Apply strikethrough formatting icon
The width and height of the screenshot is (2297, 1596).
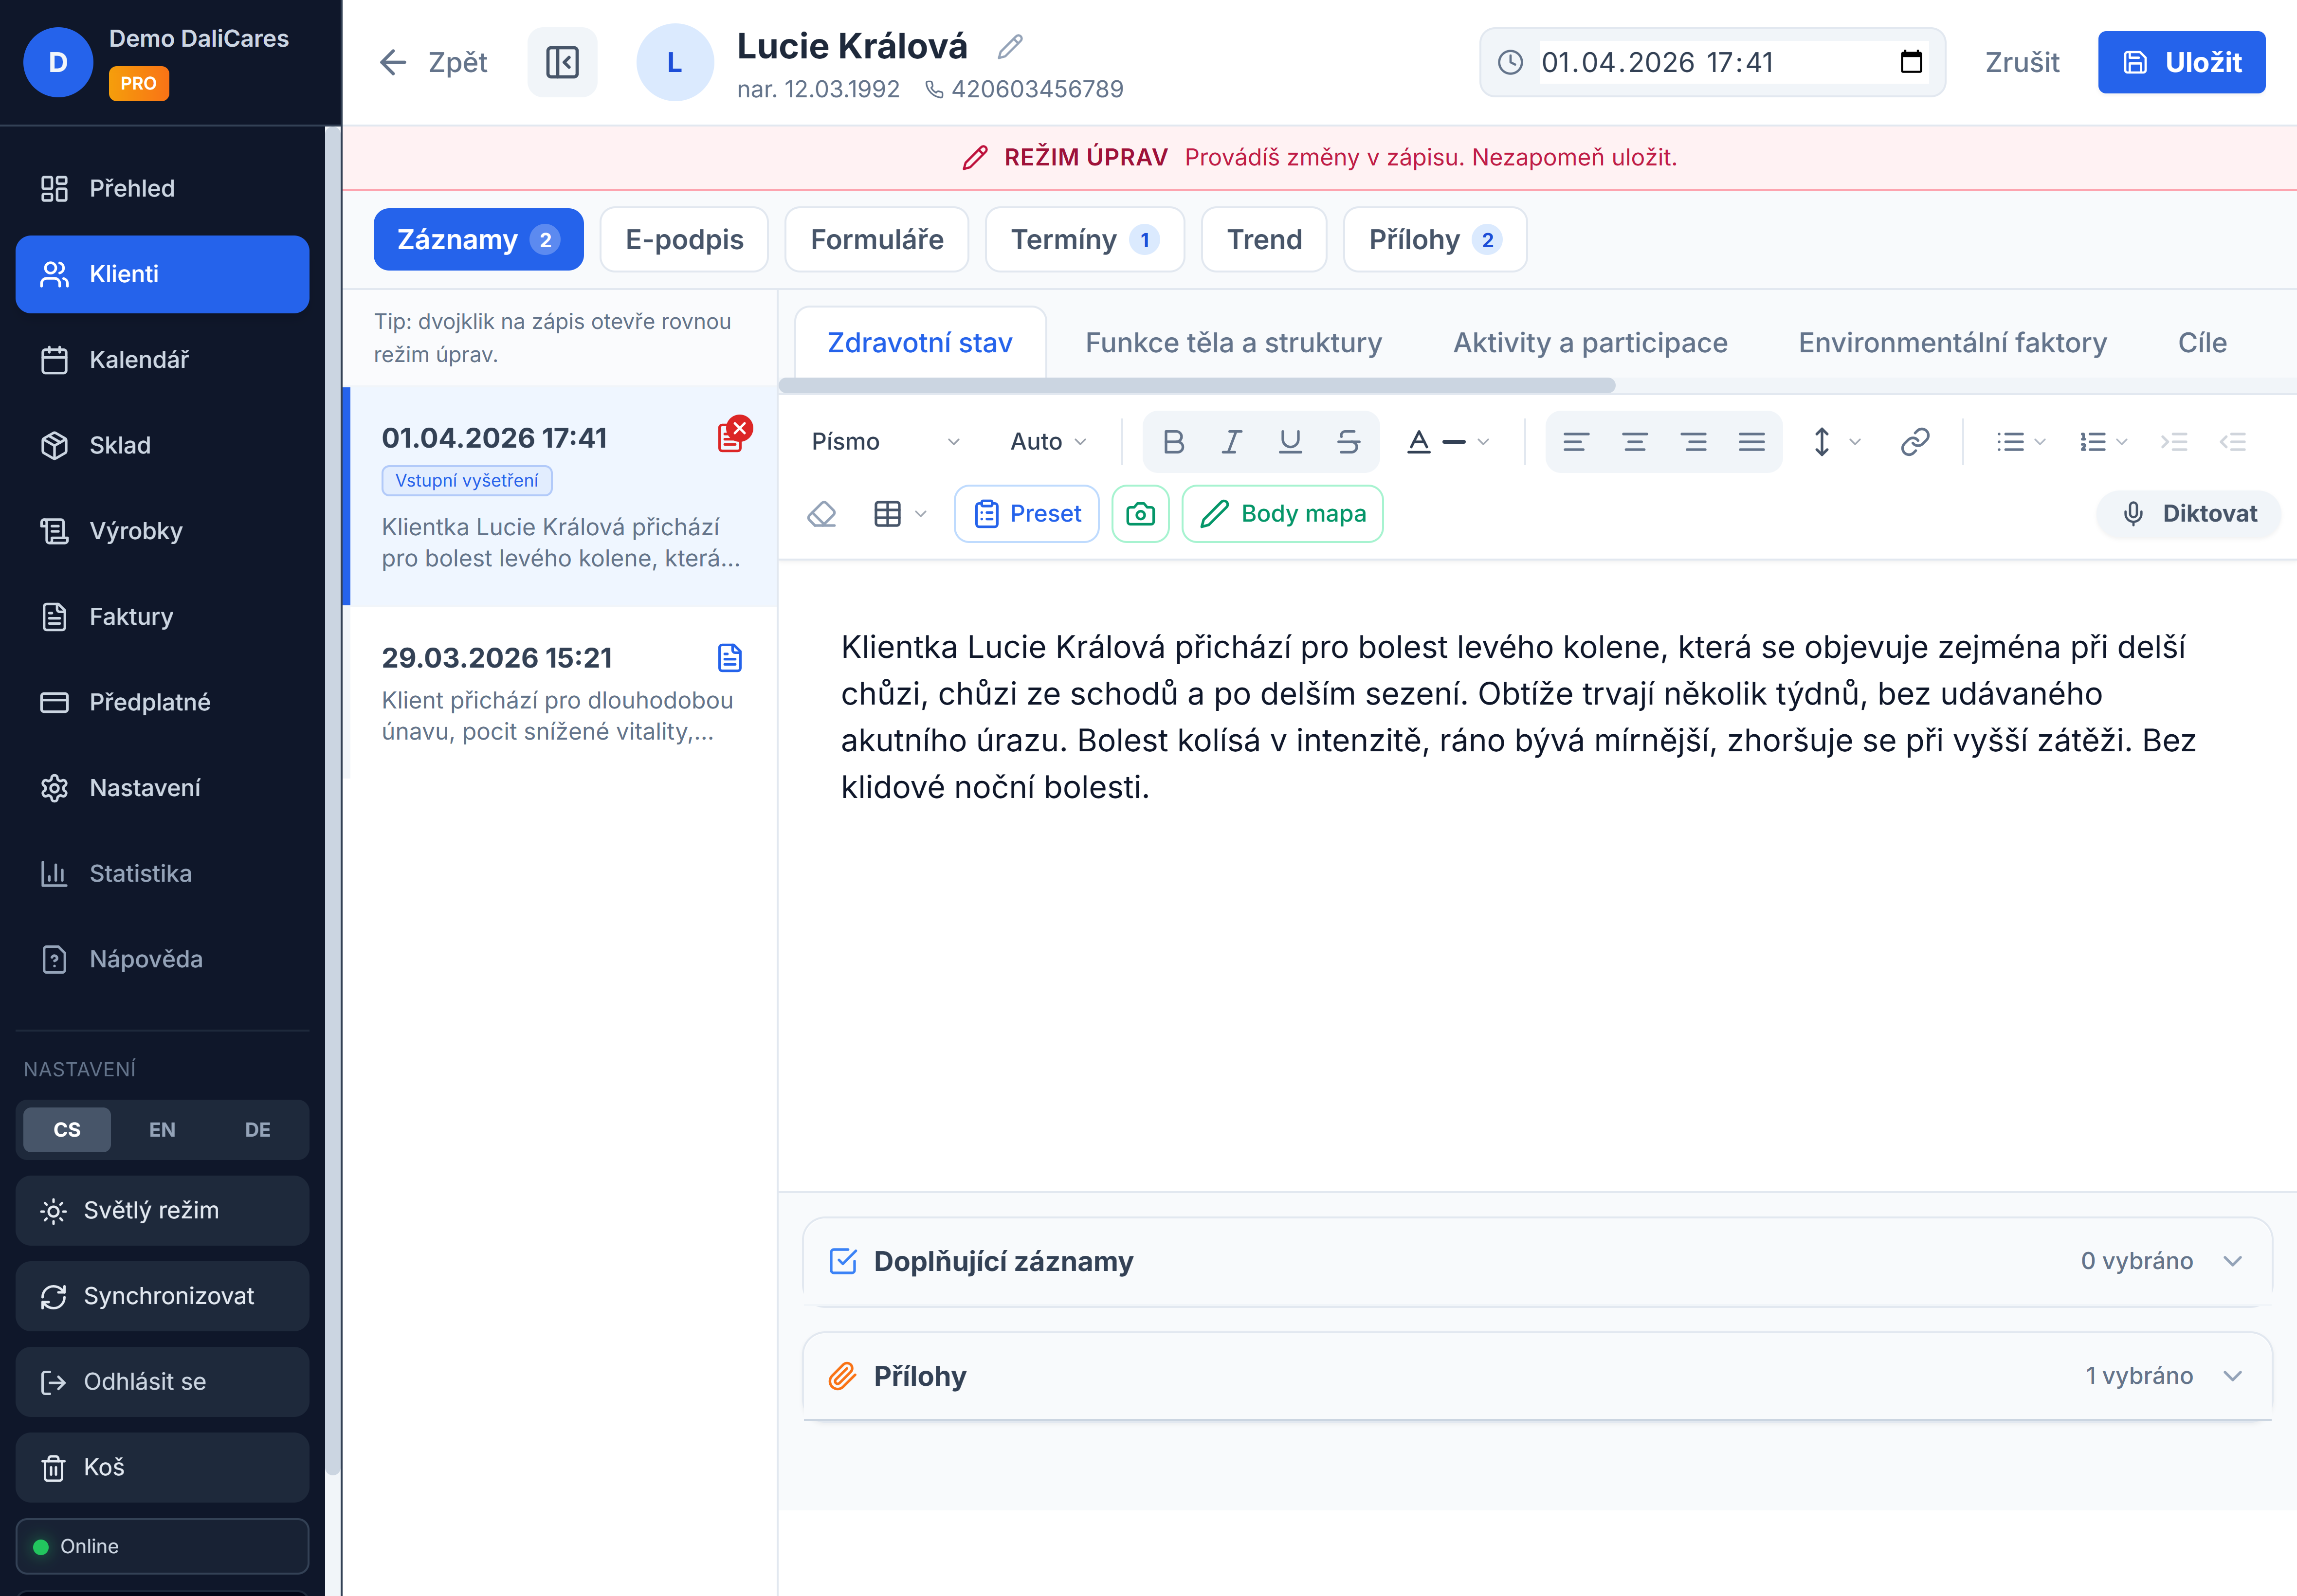pos(1348,441)
